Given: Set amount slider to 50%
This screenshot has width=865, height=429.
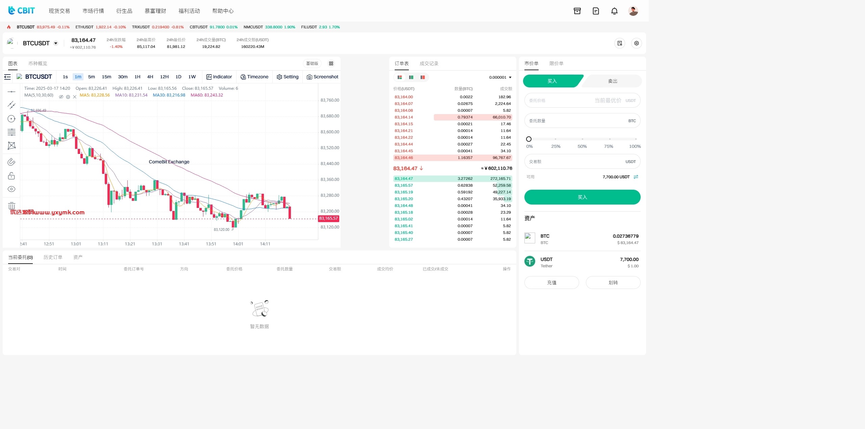Looking at the screenshot, I should point(582,139).
